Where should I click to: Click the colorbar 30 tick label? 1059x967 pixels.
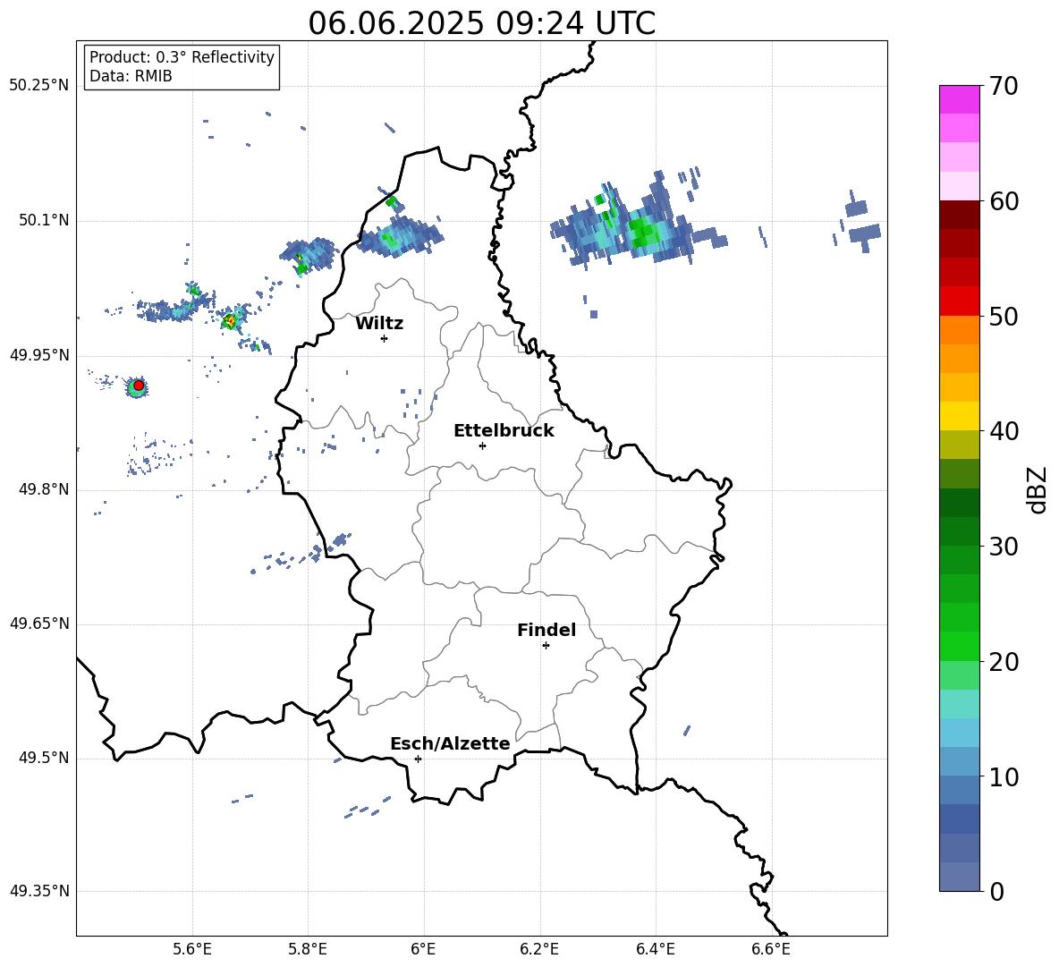coord(1004,547)
